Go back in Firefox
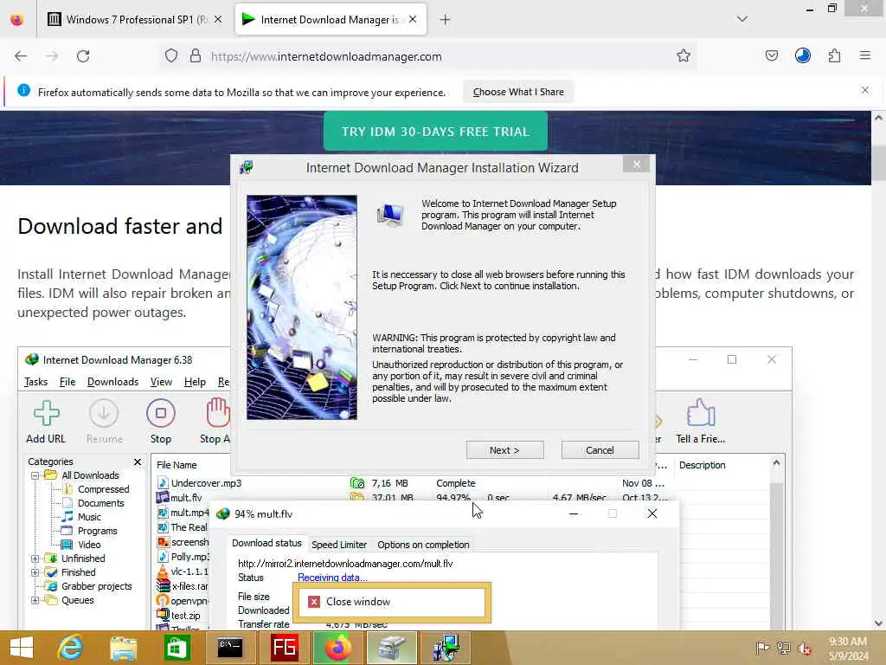Screen dimensions: 886x665 [x=21, y=56]
